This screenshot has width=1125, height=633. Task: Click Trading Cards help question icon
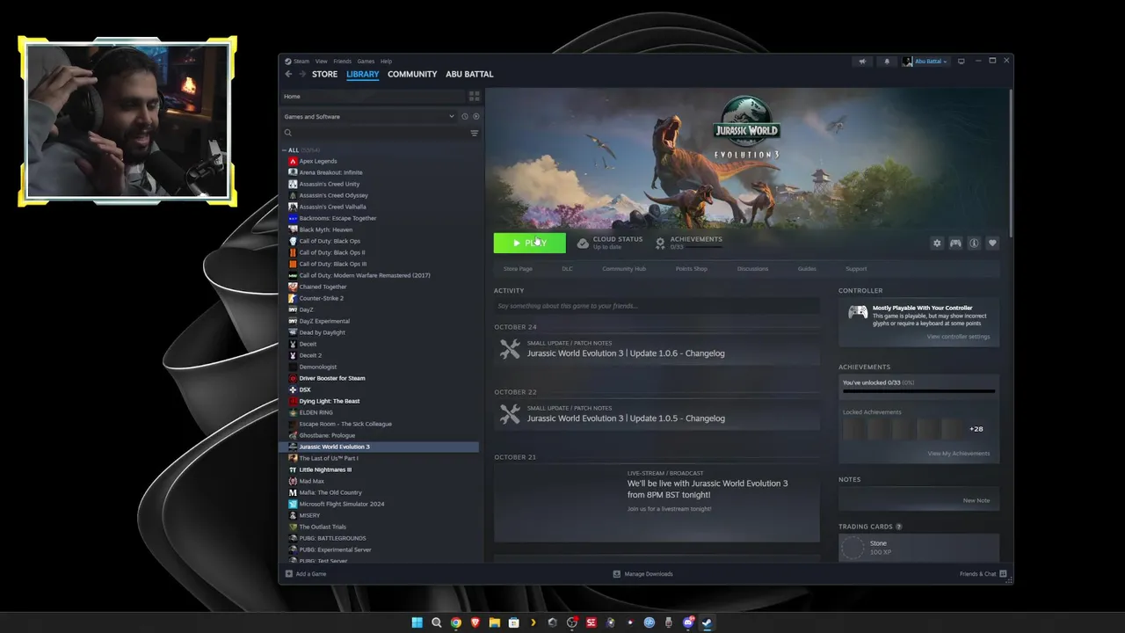(898, 527)
